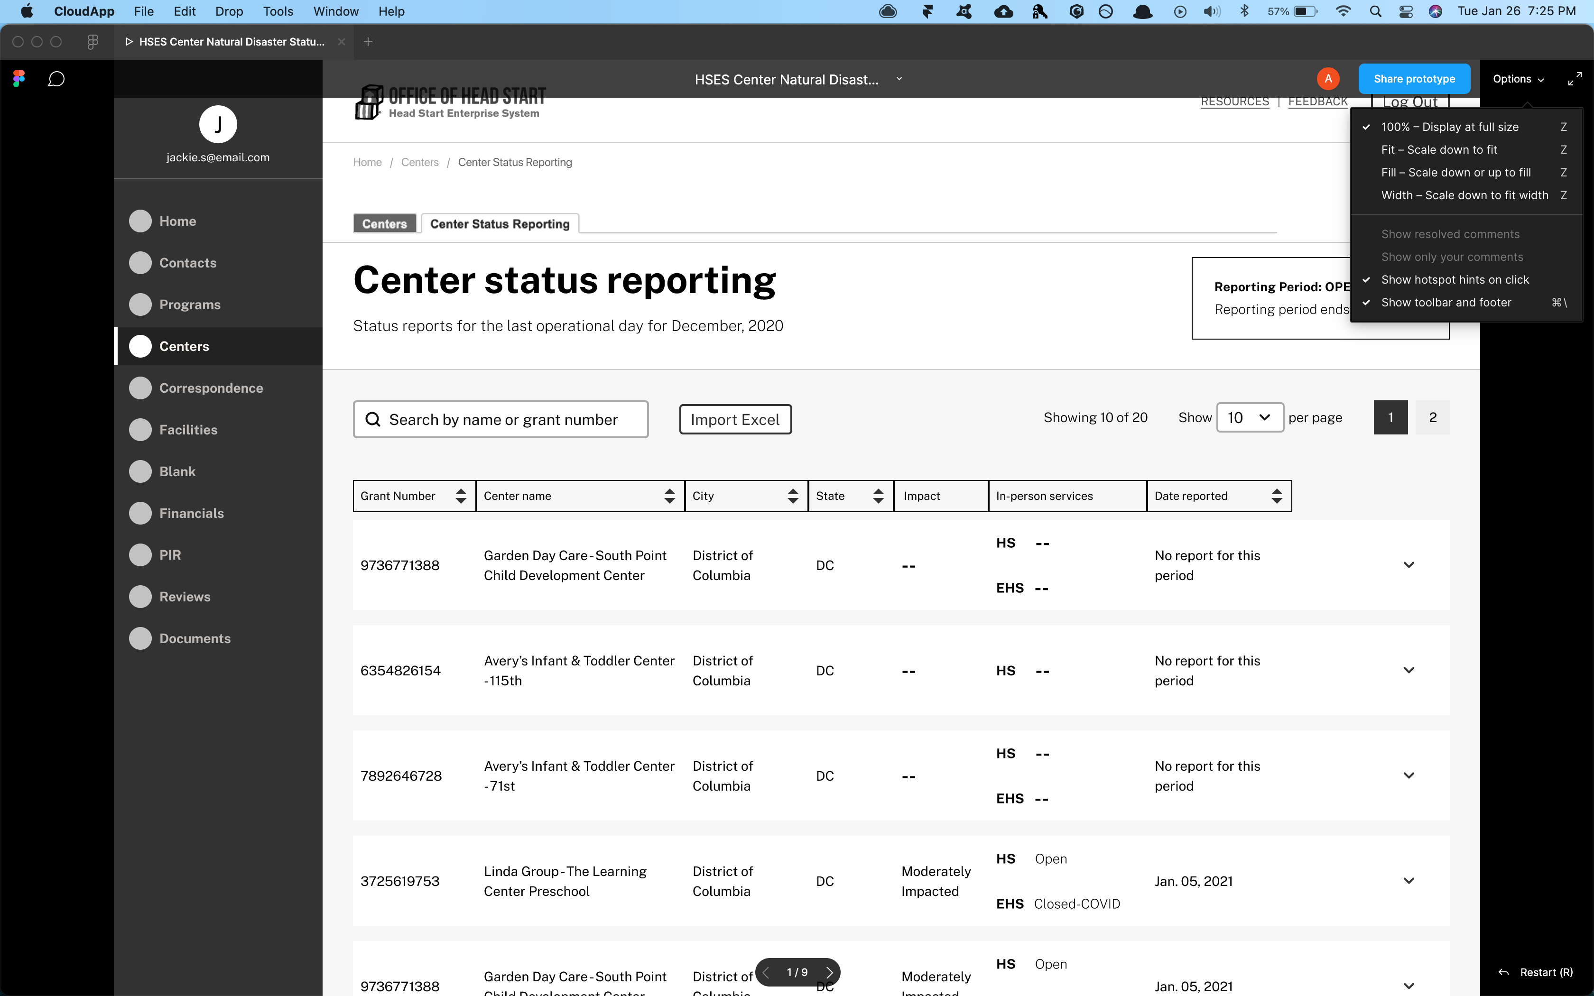Click the Centers breadcrumb link
This screenshot has width=1594, height=996.
[419, 162]
